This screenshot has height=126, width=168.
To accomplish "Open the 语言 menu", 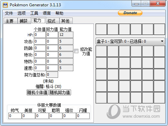I will point(47,13).
